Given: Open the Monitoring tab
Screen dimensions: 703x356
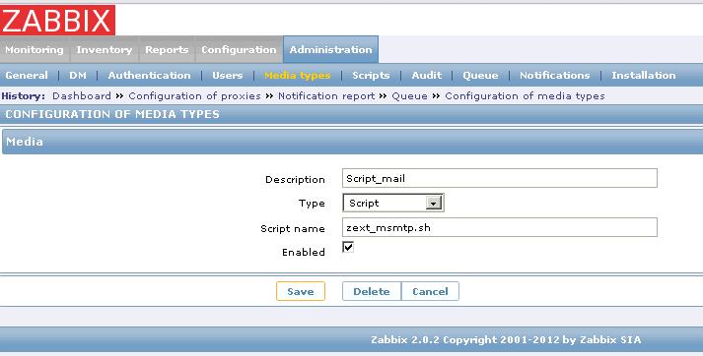Looking at the screenshot, I should (x=35, y=49).
